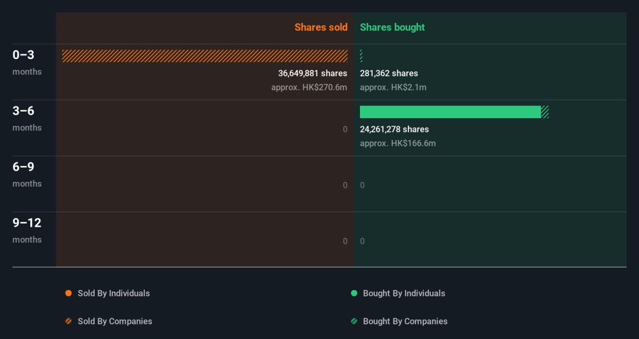Click the zero sold value in 3–6 months row
The width and height of the screenshot is (639, 339).
pyautogui.click(x=345, y=129)
